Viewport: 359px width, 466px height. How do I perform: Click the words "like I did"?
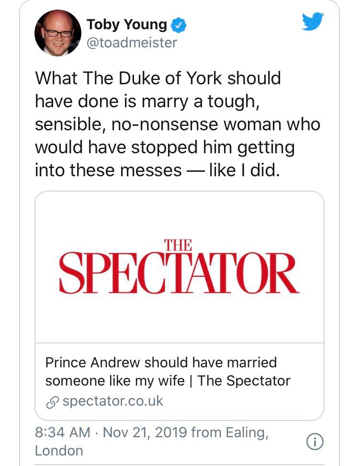243,170
